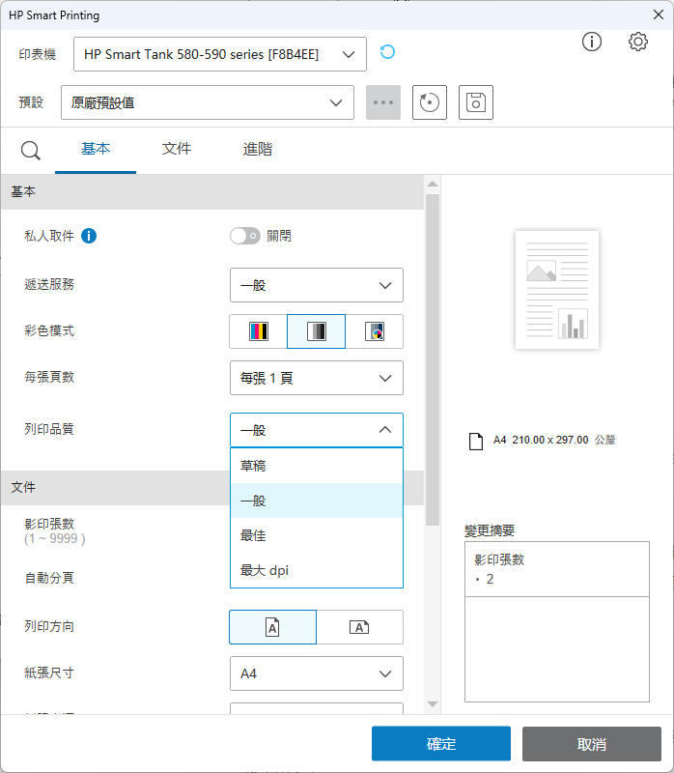674x773 pixels.
Task: Click the A4 page size icon
Action: 476,442
